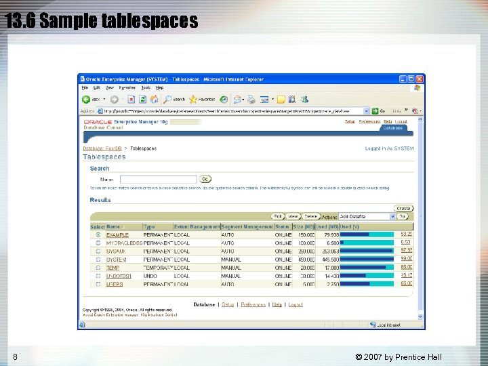Click the footer Help link
The image size is (488, 366).
click(x=277, y=304)
